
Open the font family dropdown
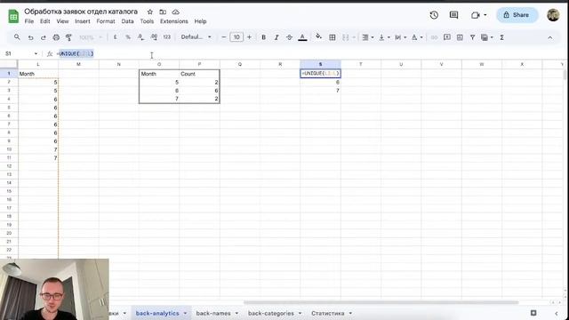(196, 37)
